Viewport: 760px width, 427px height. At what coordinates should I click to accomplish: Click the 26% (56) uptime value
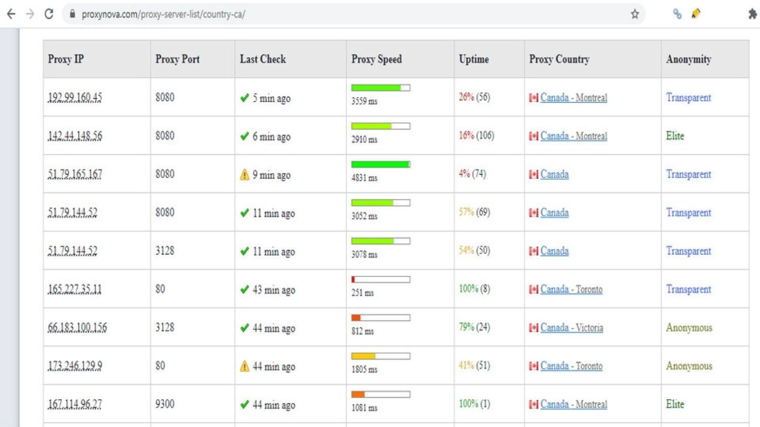[474, 97]
